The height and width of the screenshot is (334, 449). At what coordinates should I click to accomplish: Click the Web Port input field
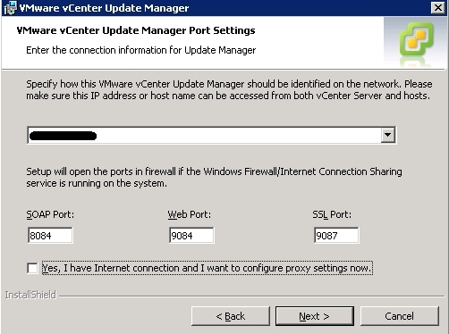coord(191,236)
